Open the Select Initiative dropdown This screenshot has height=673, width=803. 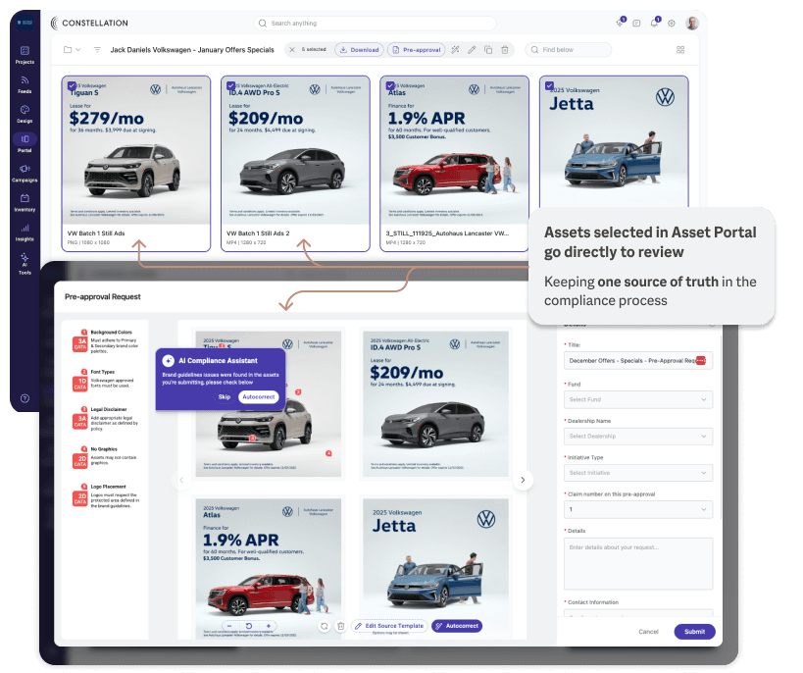click(x=638, y=473)
